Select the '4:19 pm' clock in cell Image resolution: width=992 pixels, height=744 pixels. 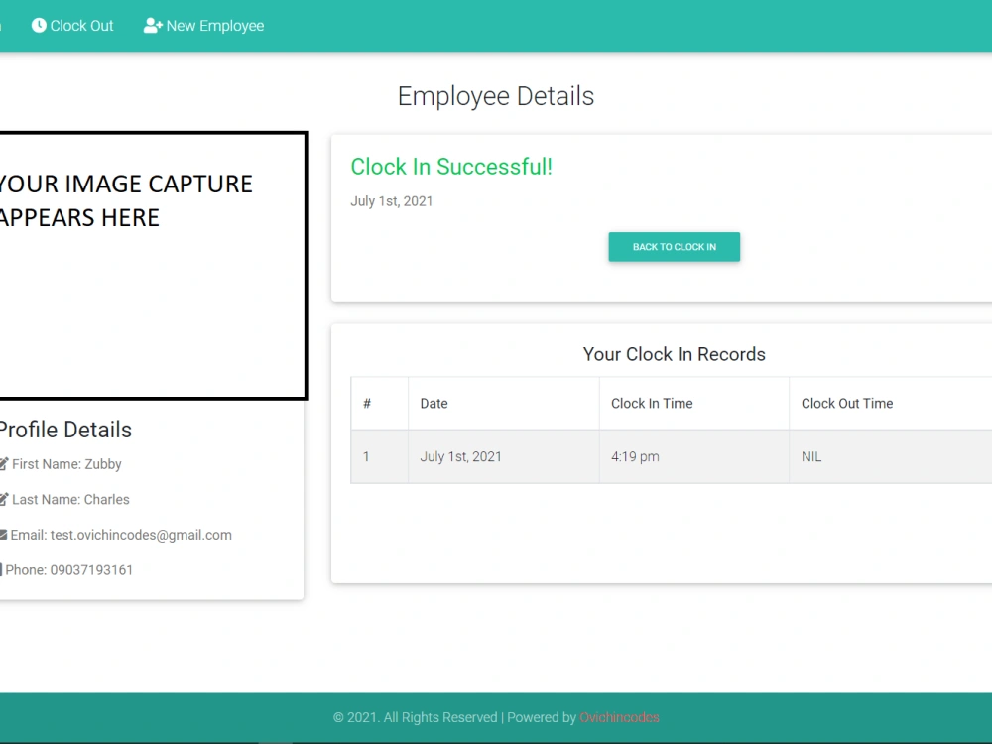pyautogui.click(x=694, y=456)
